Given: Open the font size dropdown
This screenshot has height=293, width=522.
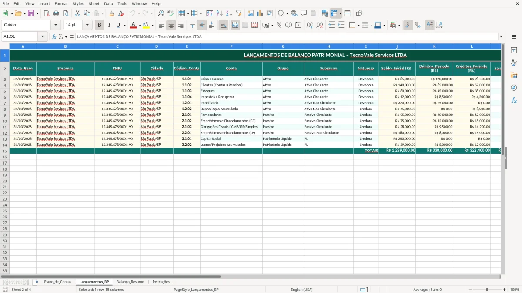Looking at the screenshot, I should pos(86,24).
